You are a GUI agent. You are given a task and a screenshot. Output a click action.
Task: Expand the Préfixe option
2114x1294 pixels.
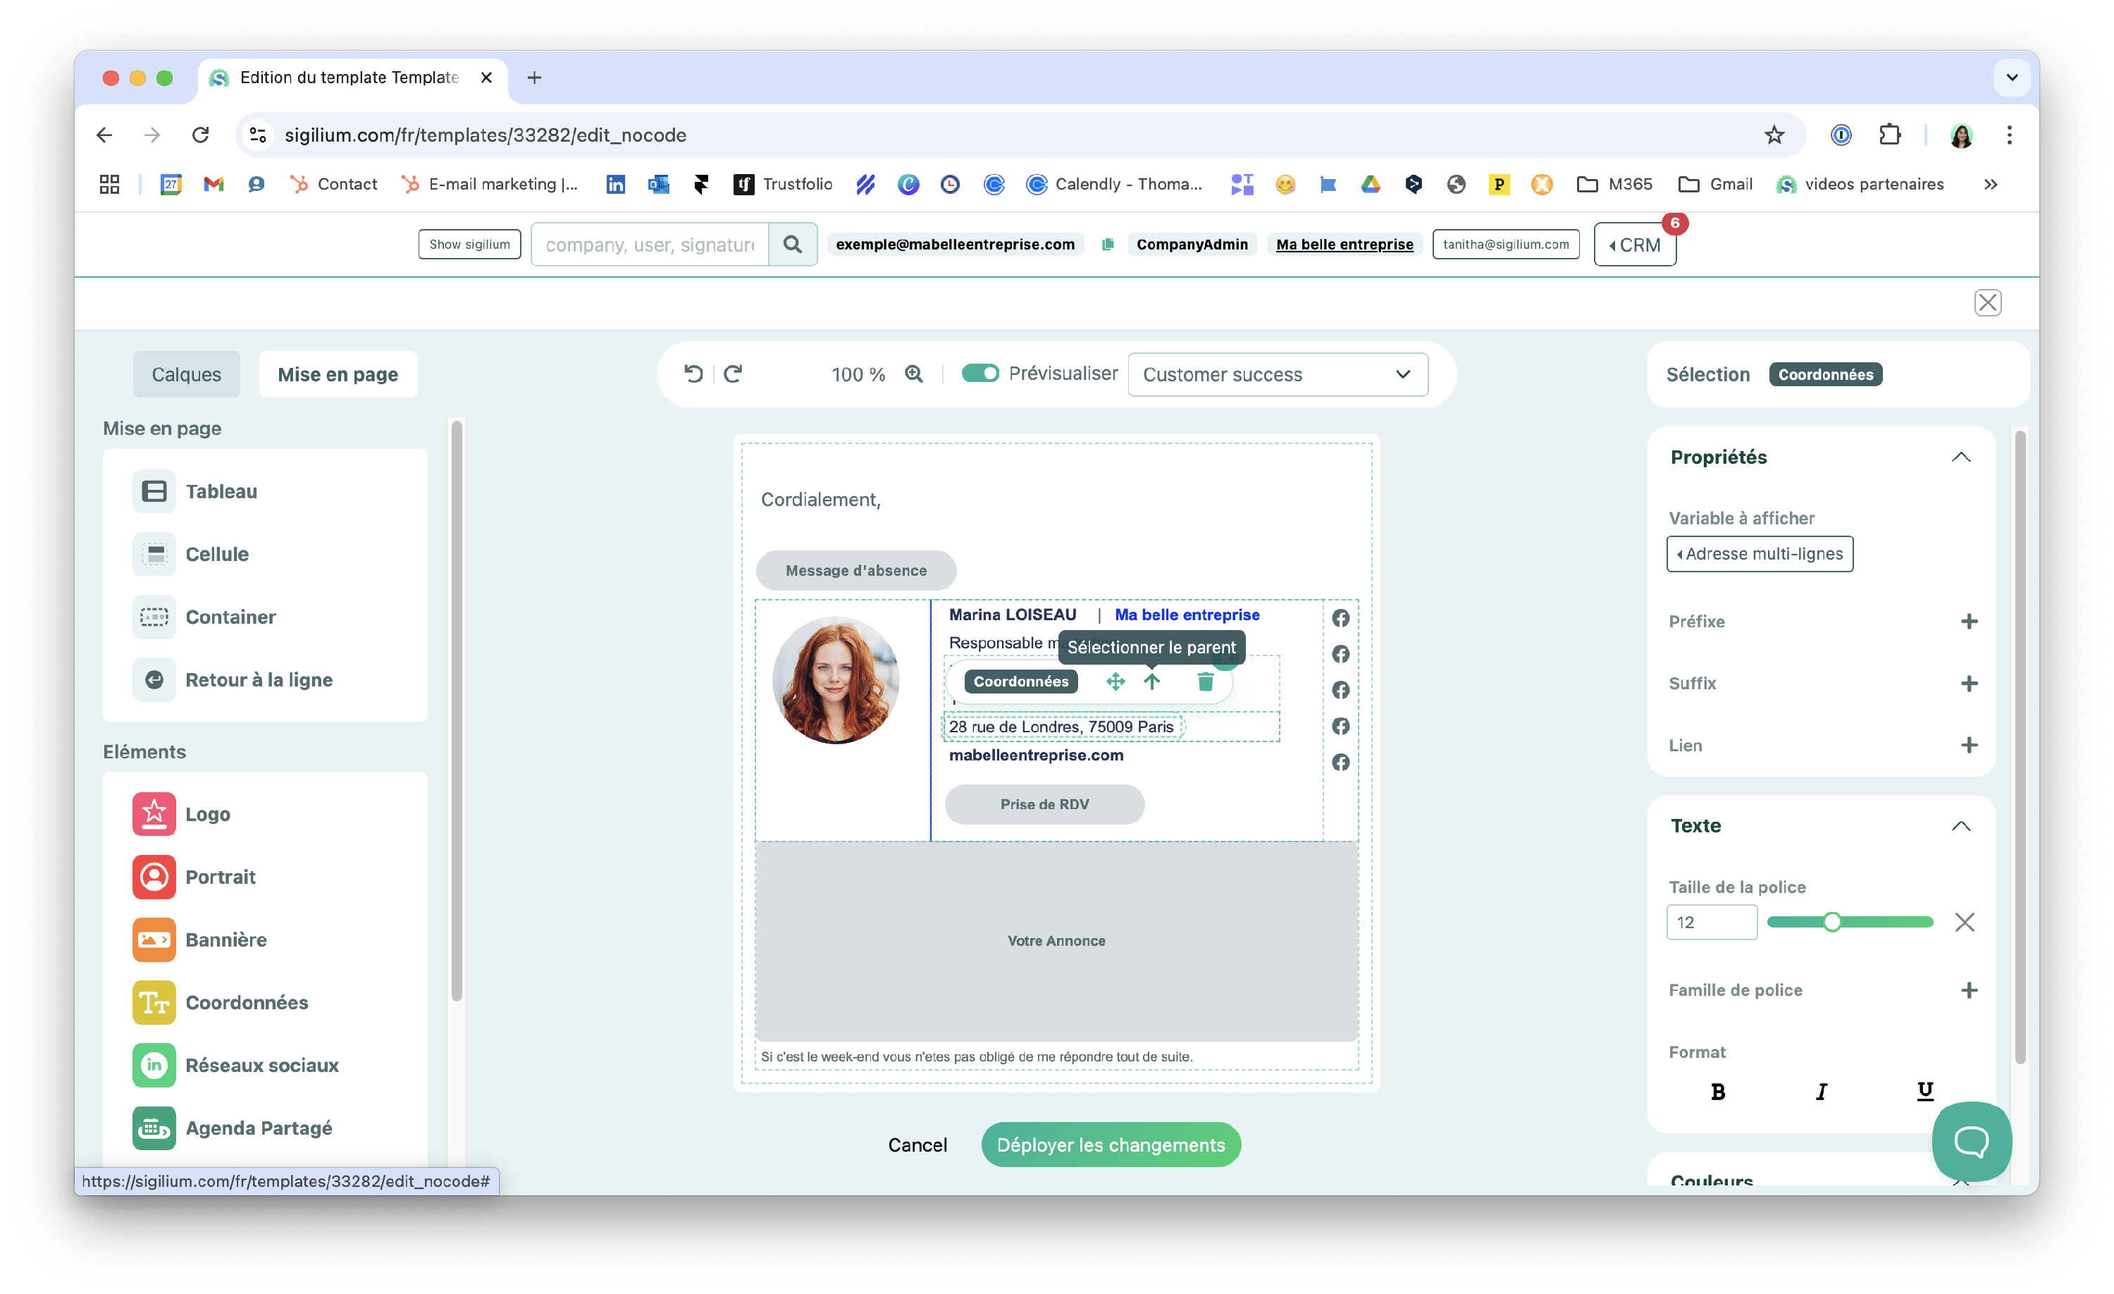pos(1969,621)
